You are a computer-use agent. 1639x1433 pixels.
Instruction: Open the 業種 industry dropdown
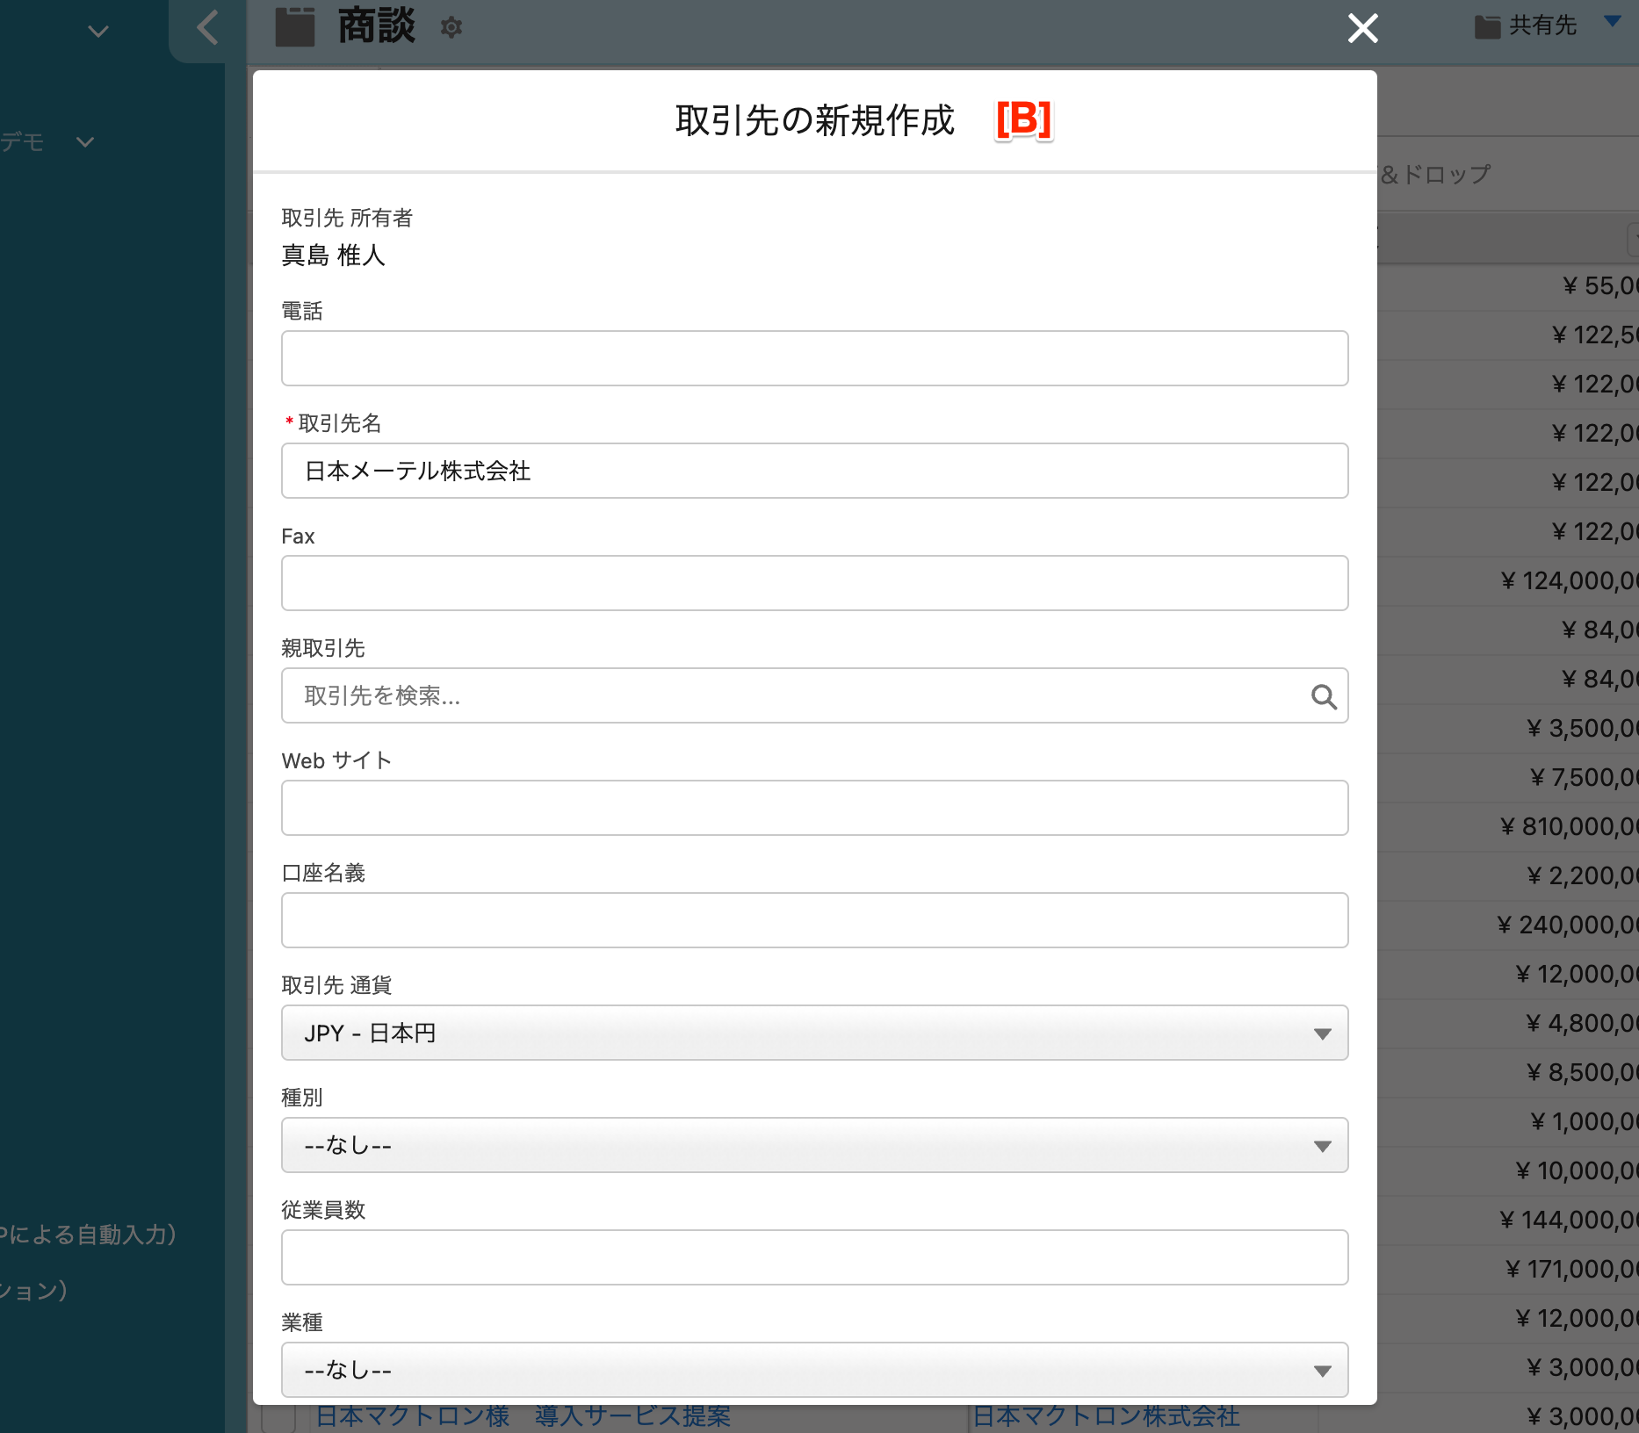pyautogui.click(x=814, y=1371)
